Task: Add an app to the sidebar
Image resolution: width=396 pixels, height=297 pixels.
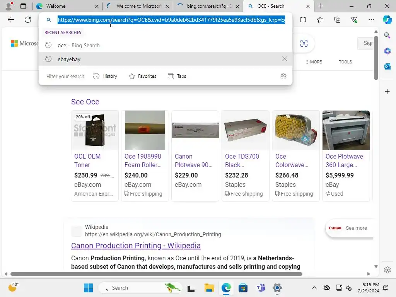Action: click(387, 91)
